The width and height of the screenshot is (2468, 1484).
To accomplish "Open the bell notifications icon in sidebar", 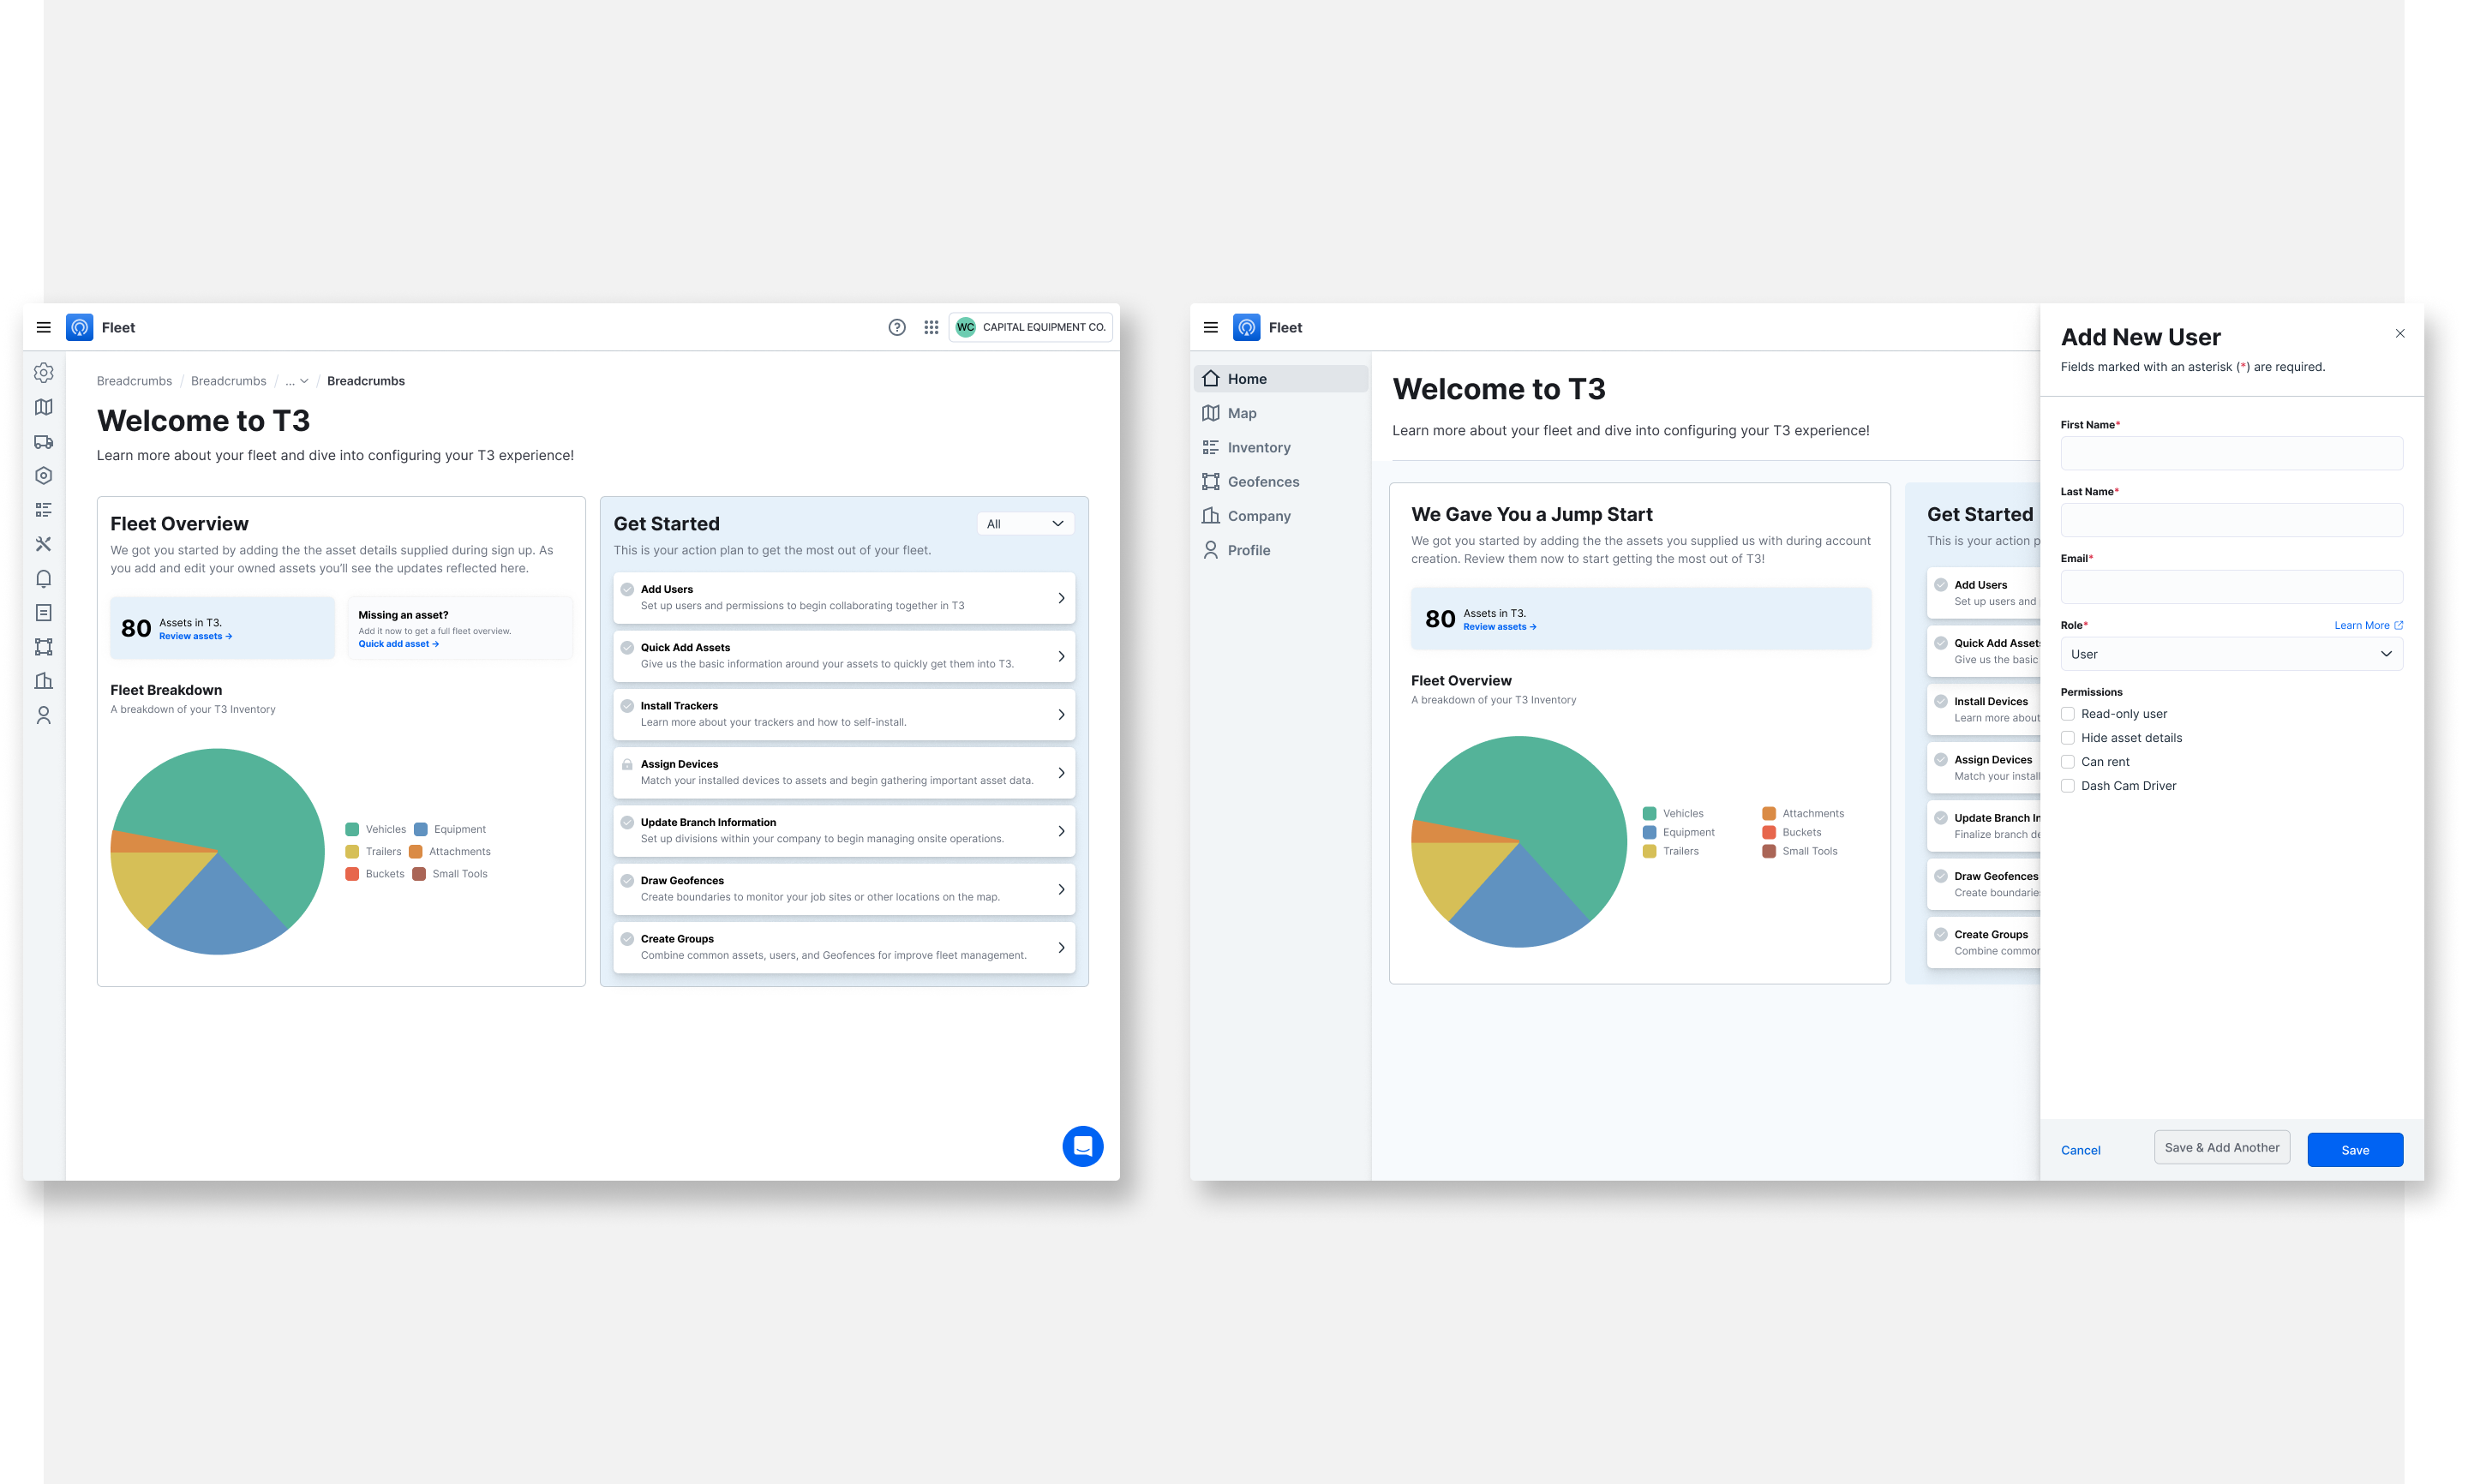I will pyautogui.click(x=43, y=578).
